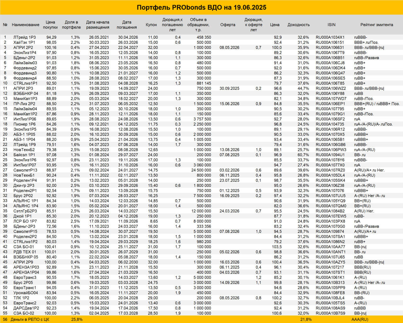Screen dimensions: 403x323
Task: Click the bond name 'ВЭББНКР 04'
Action: point(26,94)
